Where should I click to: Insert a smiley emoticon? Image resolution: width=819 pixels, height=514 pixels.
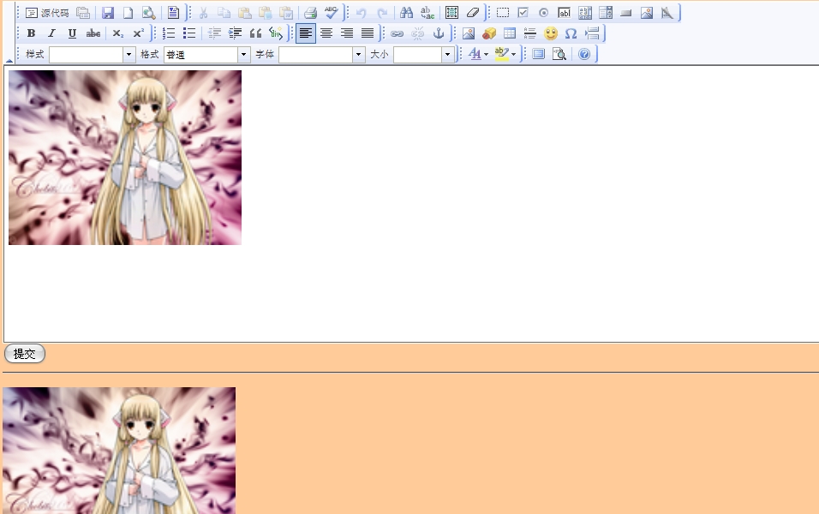click(551, 33)
